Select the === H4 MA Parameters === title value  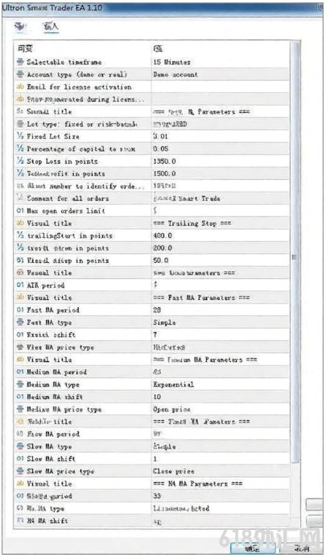pos(198,484)
